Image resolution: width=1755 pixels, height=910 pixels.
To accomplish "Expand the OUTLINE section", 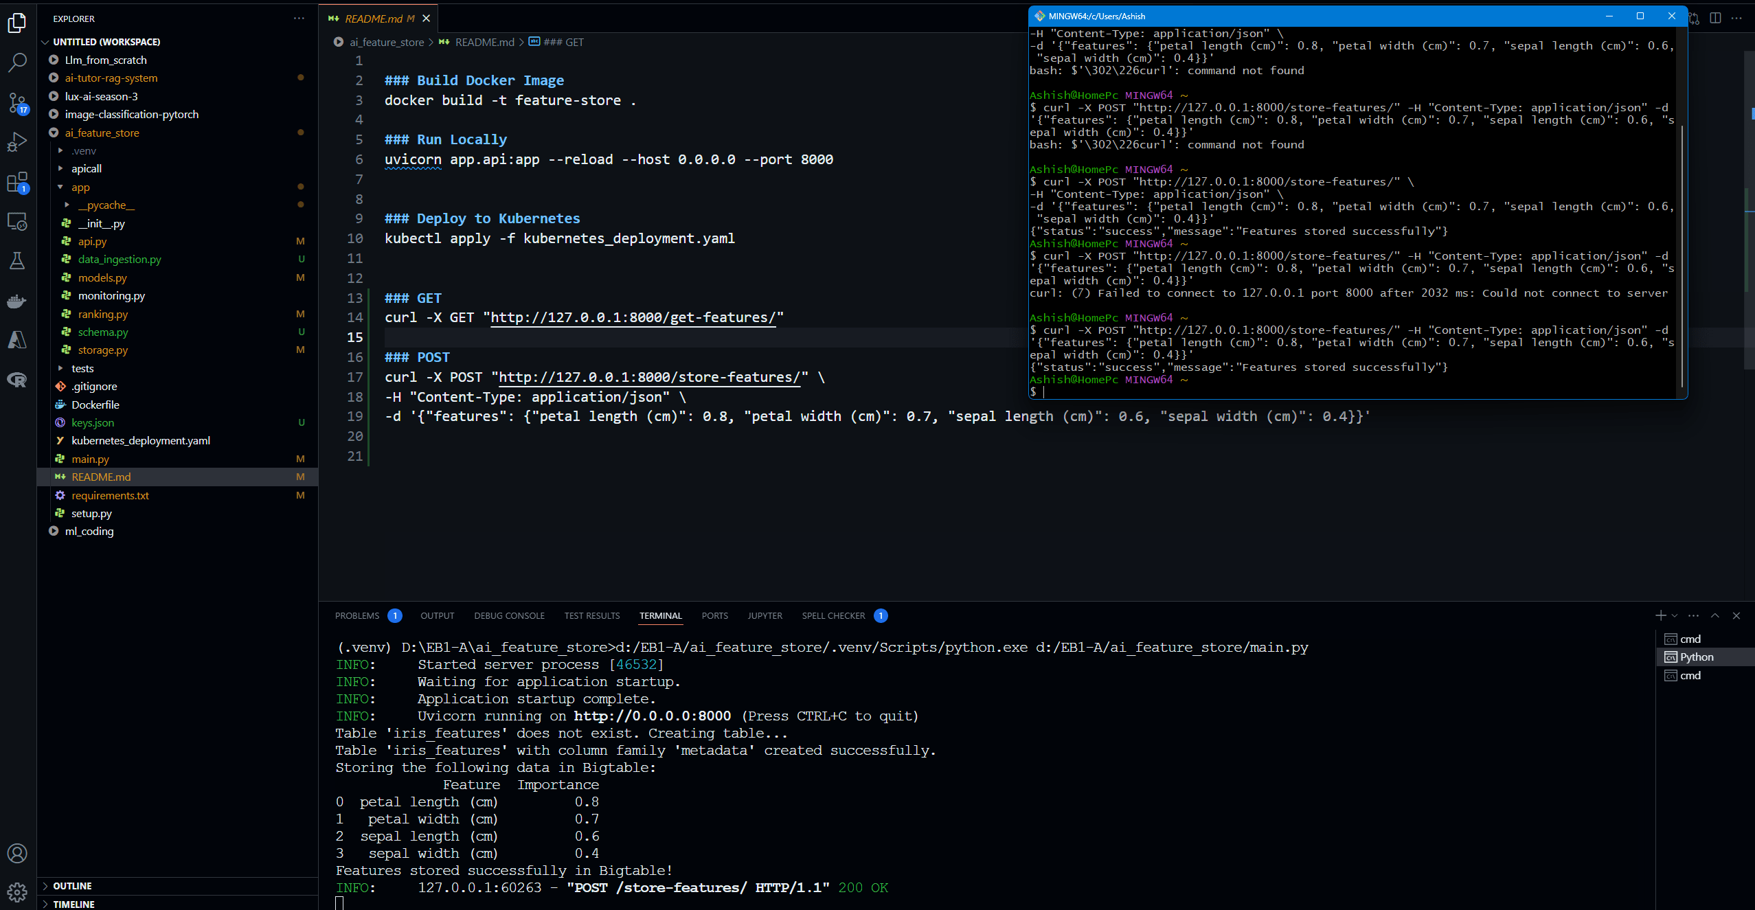I will point(72,886).
